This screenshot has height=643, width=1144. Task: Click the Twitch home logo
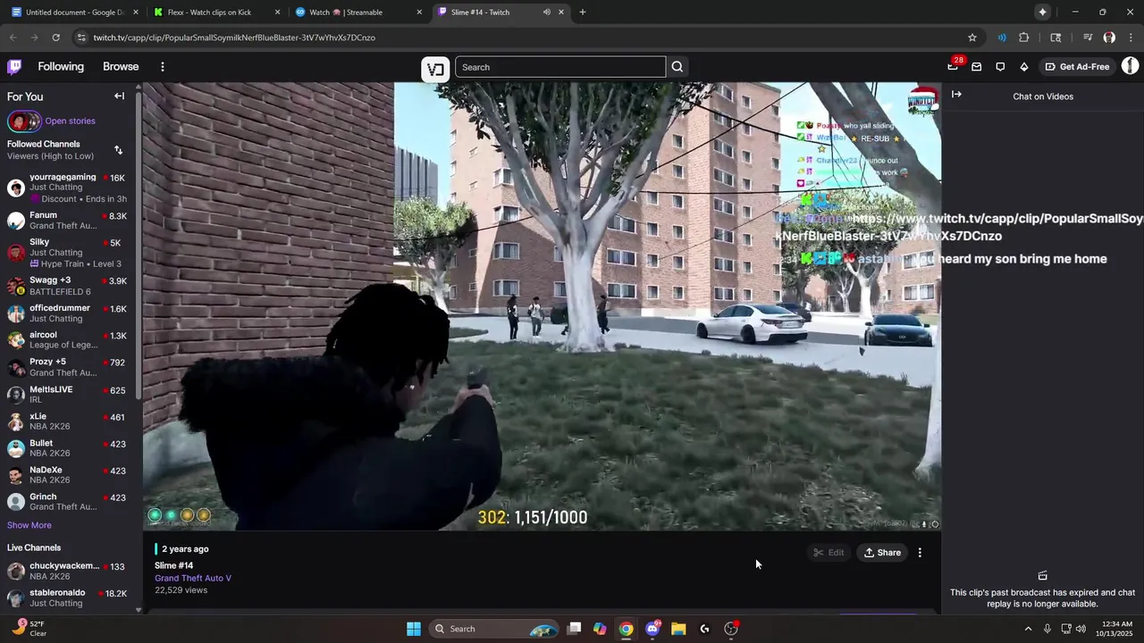(x=14, y=66)
